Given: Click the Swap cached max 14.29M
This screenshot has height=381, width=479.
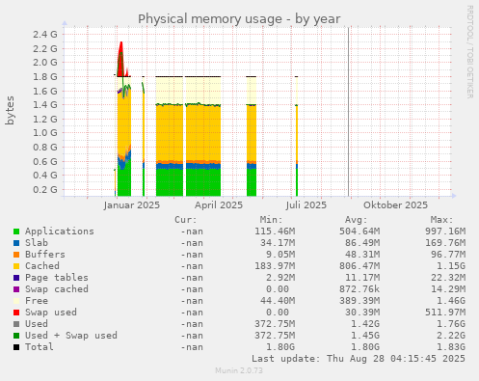Looking at the screenshot, I should click(x=448, y=289).
